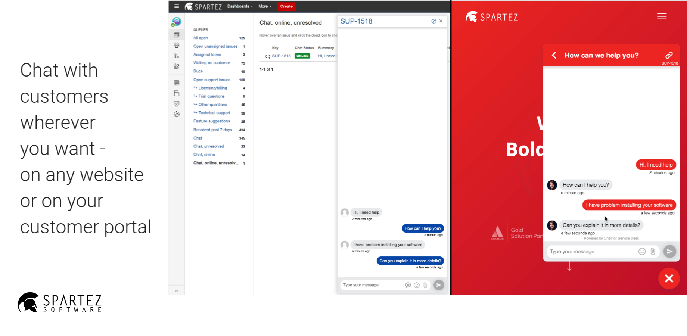Screen dimensions: 687x336
Task: Open the Customers icon in the sidebar
Action: click(177, 45)
